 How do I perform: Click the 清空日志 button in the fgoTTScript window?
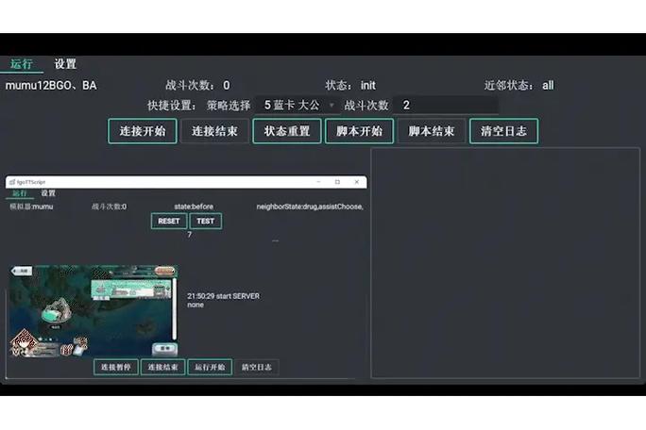click(257, 367)
